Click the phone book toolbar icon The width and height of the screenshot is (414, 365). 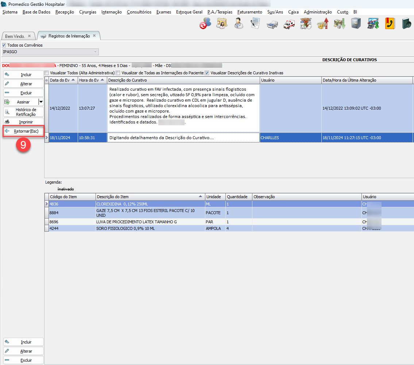tap(390, 24)
